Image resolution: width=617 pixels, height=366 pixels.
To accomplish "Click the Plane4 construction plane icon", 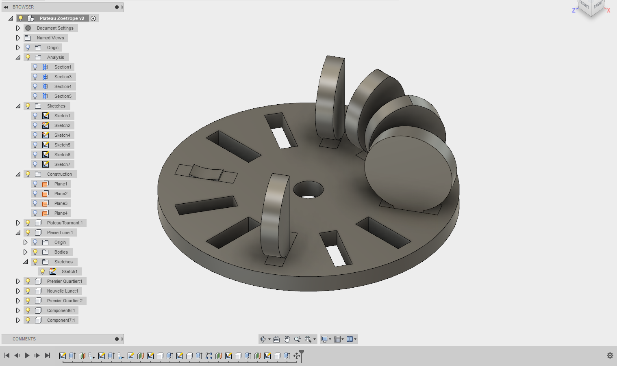I will [x=46, y=213].
